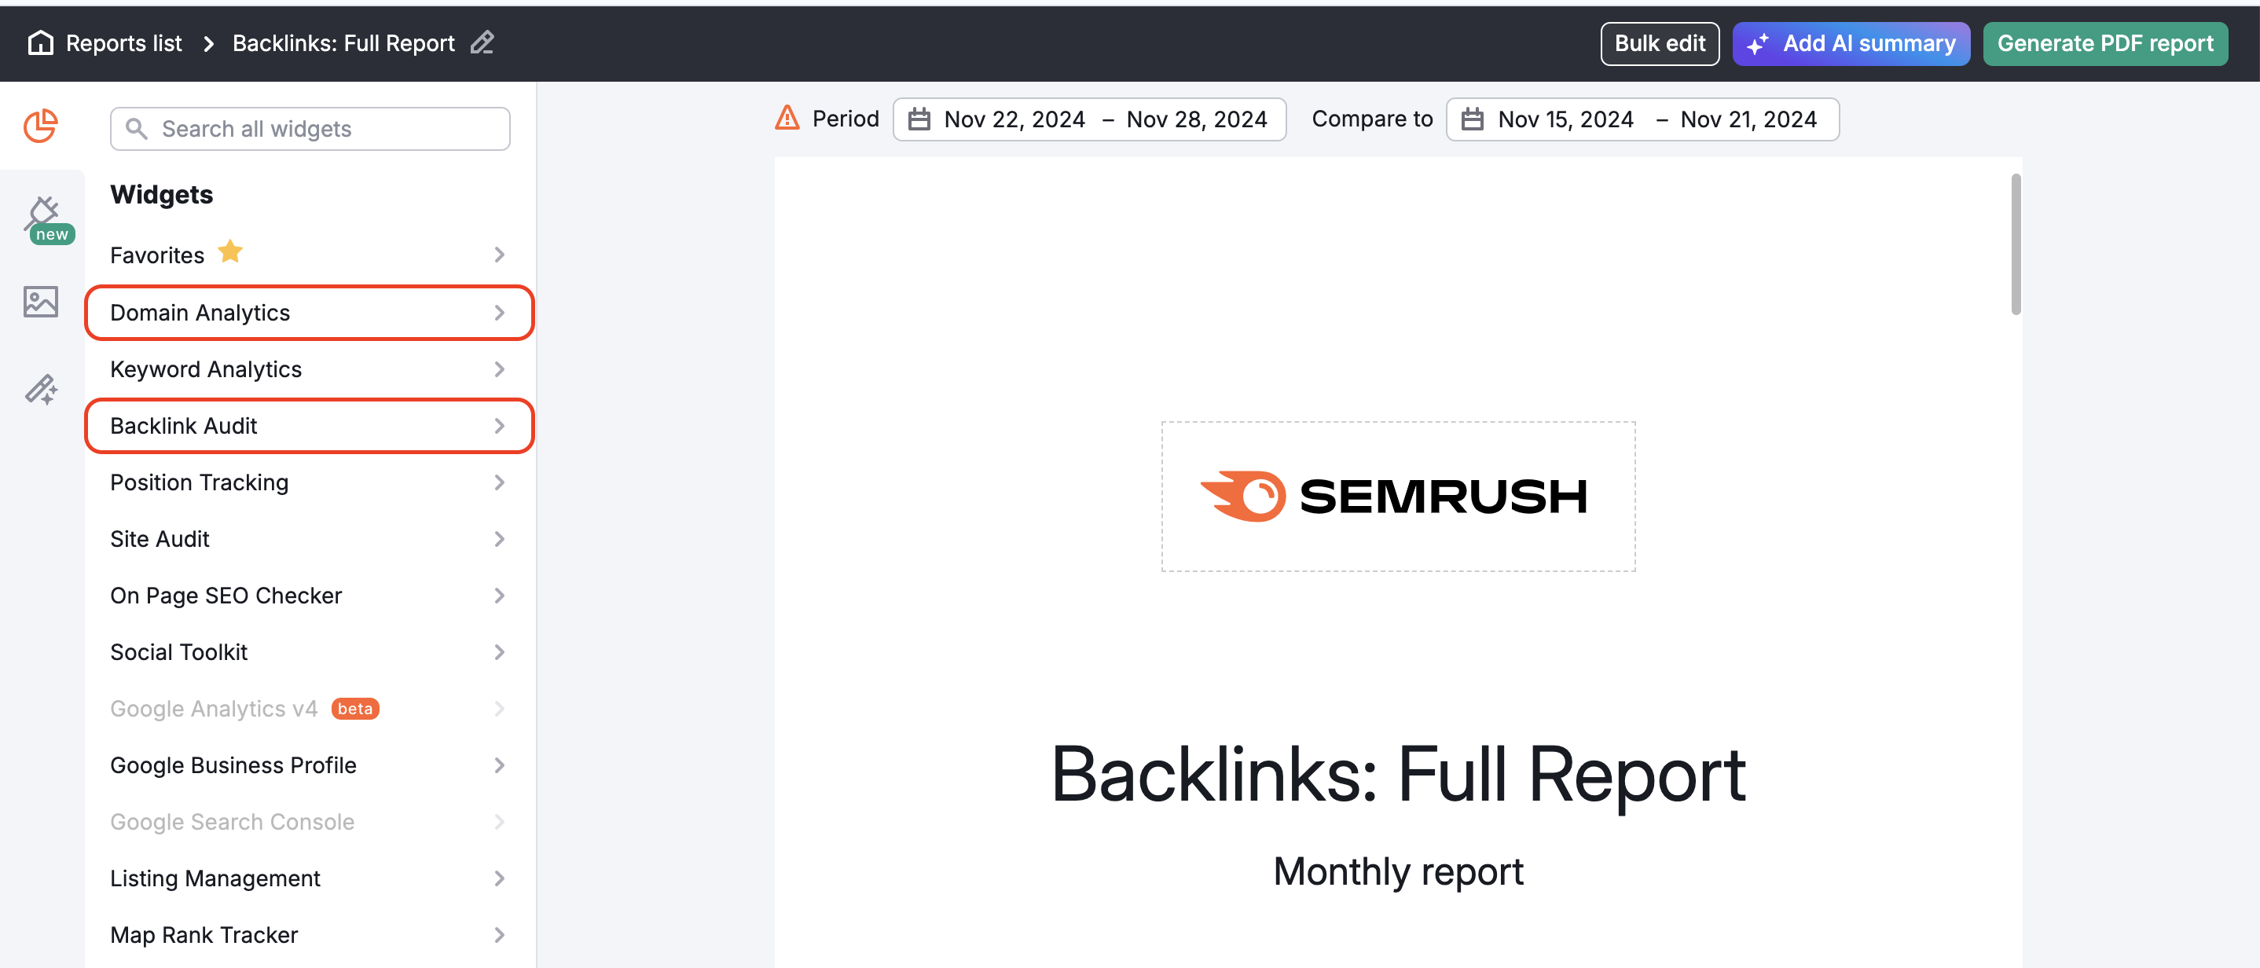Expand the Position Tracking chevron

coord(499,482)
